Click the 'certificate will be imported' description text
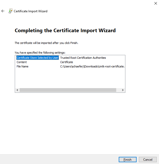Viewport: 159px width, 164px height. point(46,43)
